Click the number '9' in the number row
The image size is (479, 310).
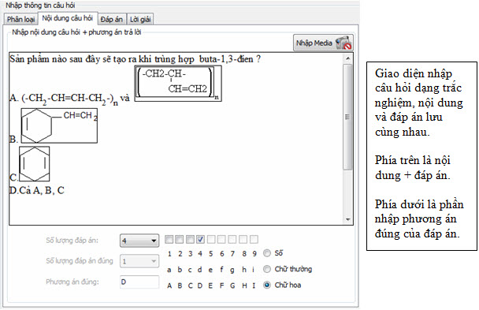tap(254, 254)
